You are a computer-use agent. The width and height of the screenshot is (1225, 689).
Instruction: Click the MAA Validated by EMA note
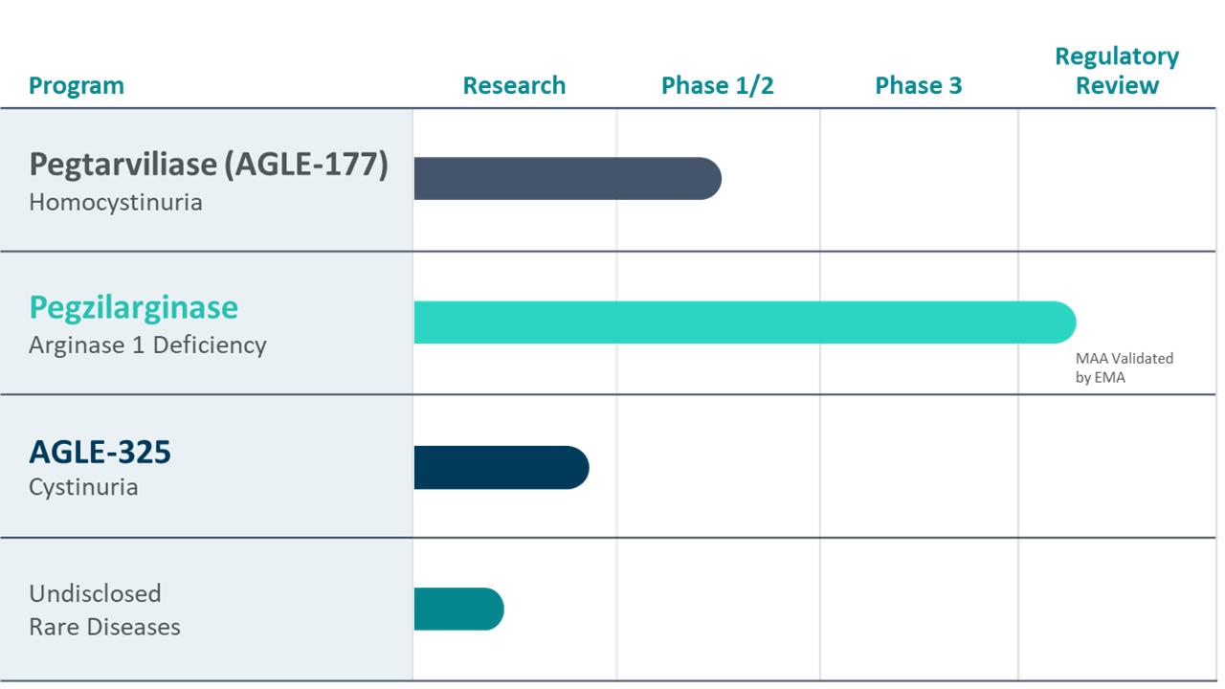tap(1124, 367)
